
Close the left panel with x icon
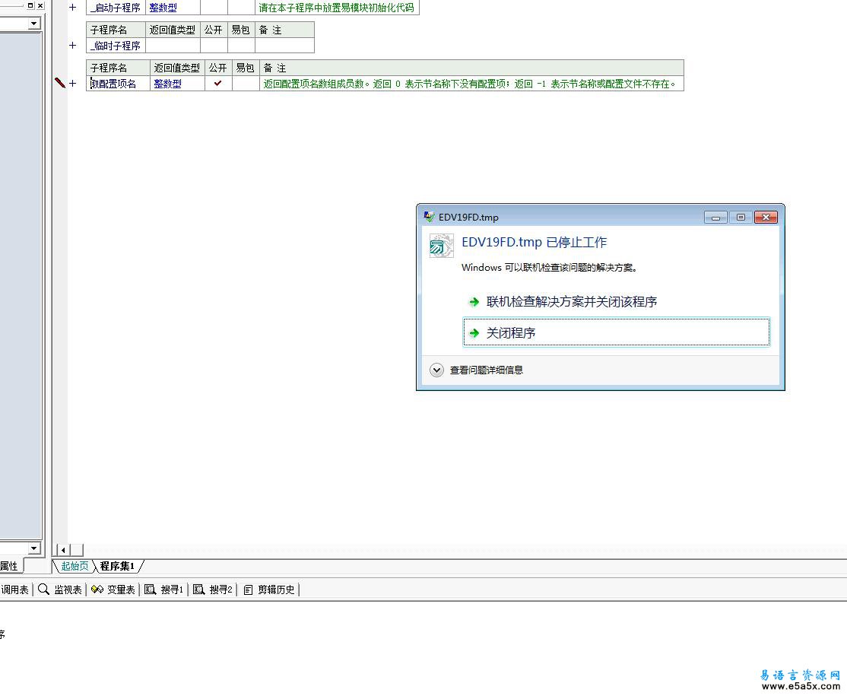click(40, 5)
